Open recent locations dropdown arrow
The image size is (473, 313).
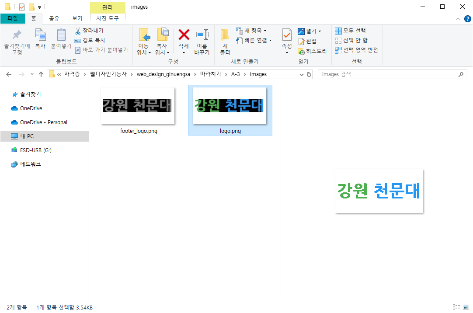pyautogui.click(x=32, y=74)
